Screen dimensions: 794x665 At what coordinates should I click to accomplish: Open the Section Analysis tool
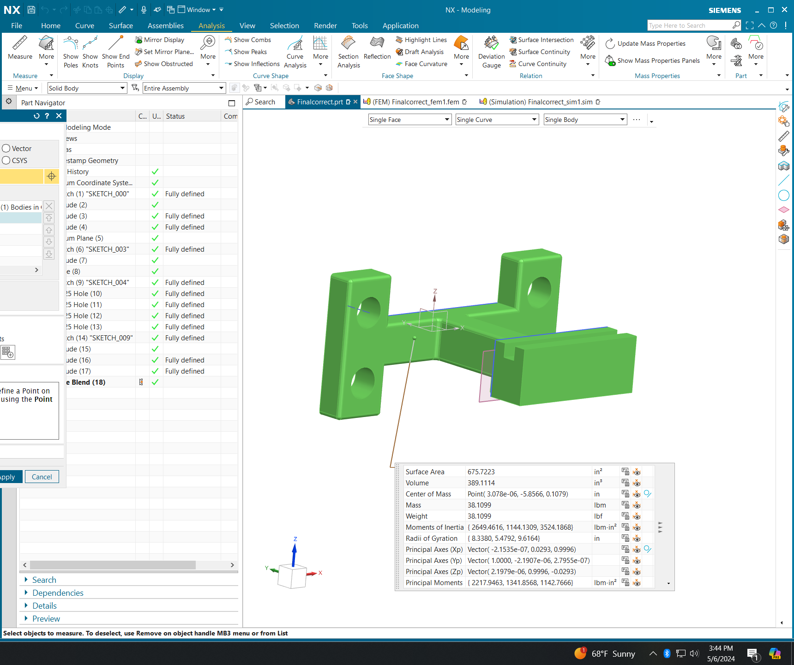click(x=348, y=51)
